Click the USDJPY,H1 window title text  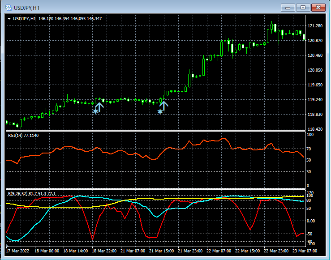[x=27, y=8]
